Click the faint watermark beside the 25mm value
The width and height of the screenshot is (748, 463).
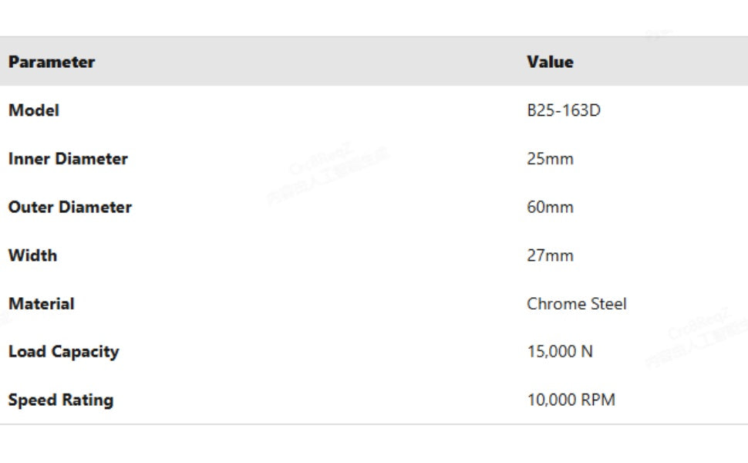(x=329, y=174)
